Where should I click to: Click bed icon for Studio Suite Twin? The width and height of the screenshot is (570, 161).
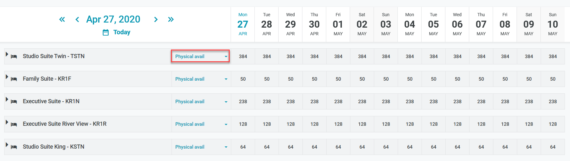[14, 57]
